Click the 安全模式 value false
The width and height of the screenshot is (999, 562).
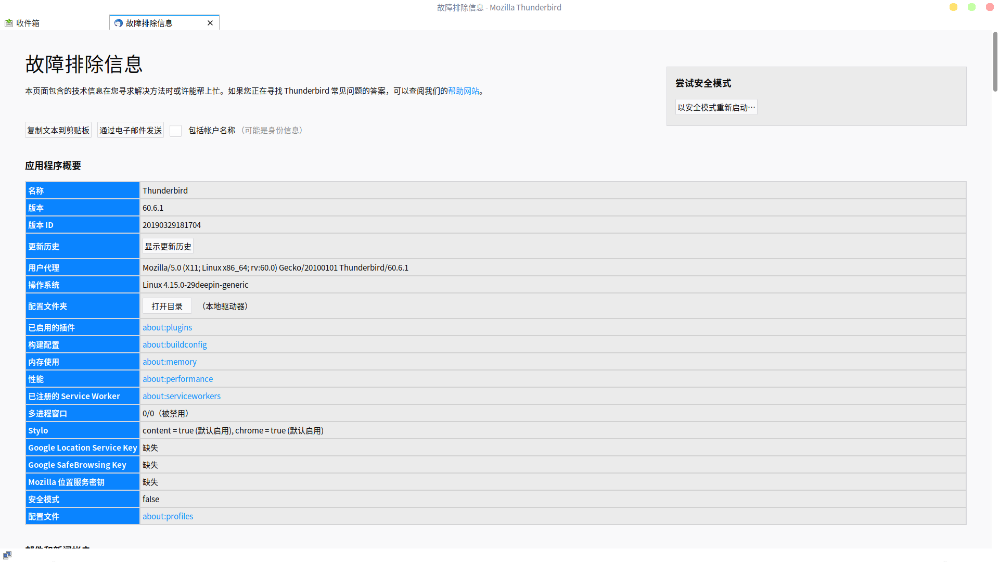[x=151, y=499]
